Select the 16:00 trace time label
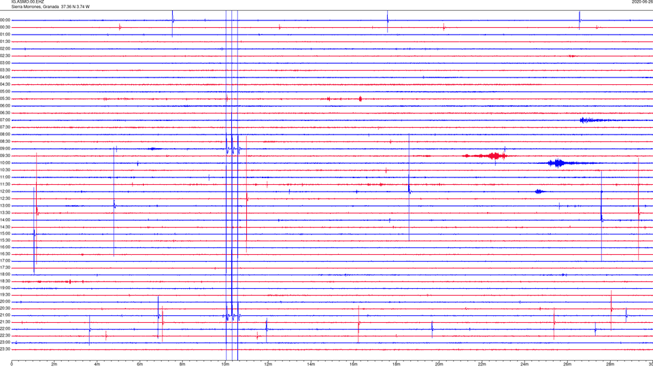The image size is (653, 367). tap(5, 247)
